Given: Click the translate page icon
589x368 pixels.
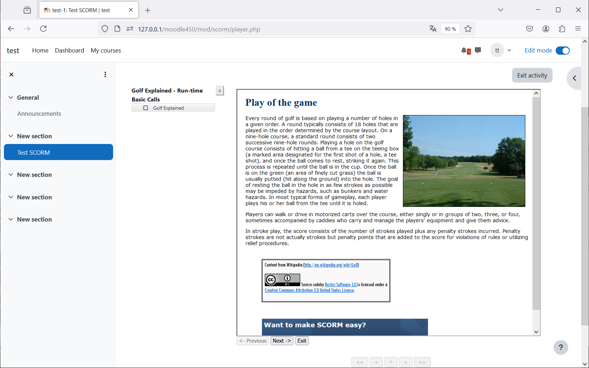Looking at the screenshot, I should coord(433,29).
